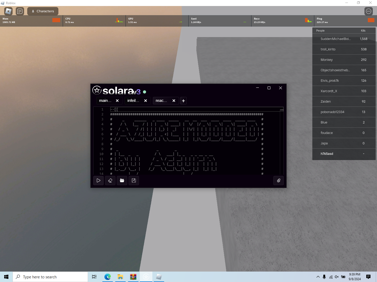This screenshot has width=377, height=282.
Task: Click the Recv network stat panel
Action: [283, 21]
